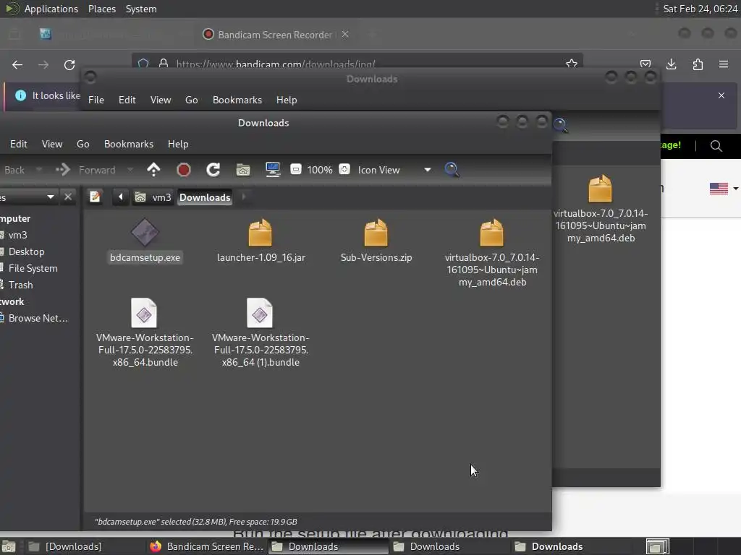Zoom out with the minus icon
741x555 pixels.
click(296, 169)
